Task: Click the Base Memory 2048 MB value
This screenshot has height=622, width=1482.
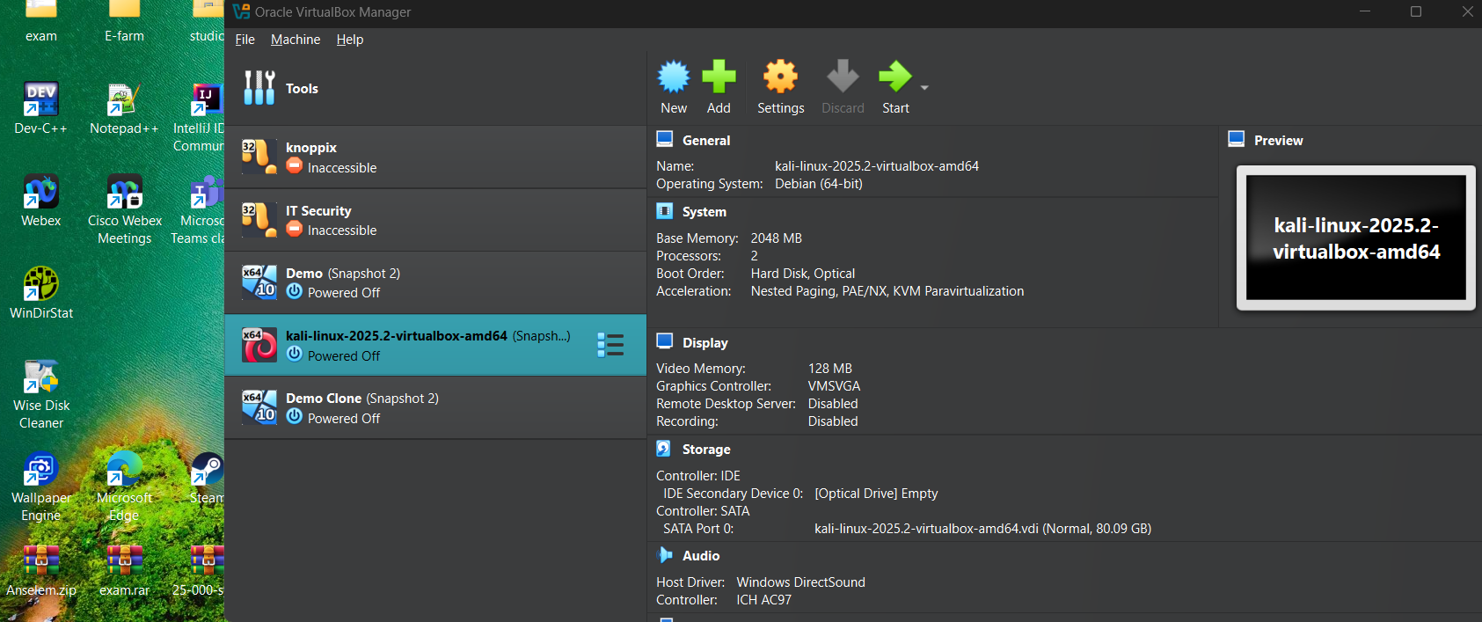Action: pyautogui.click(x=776, y=238)
